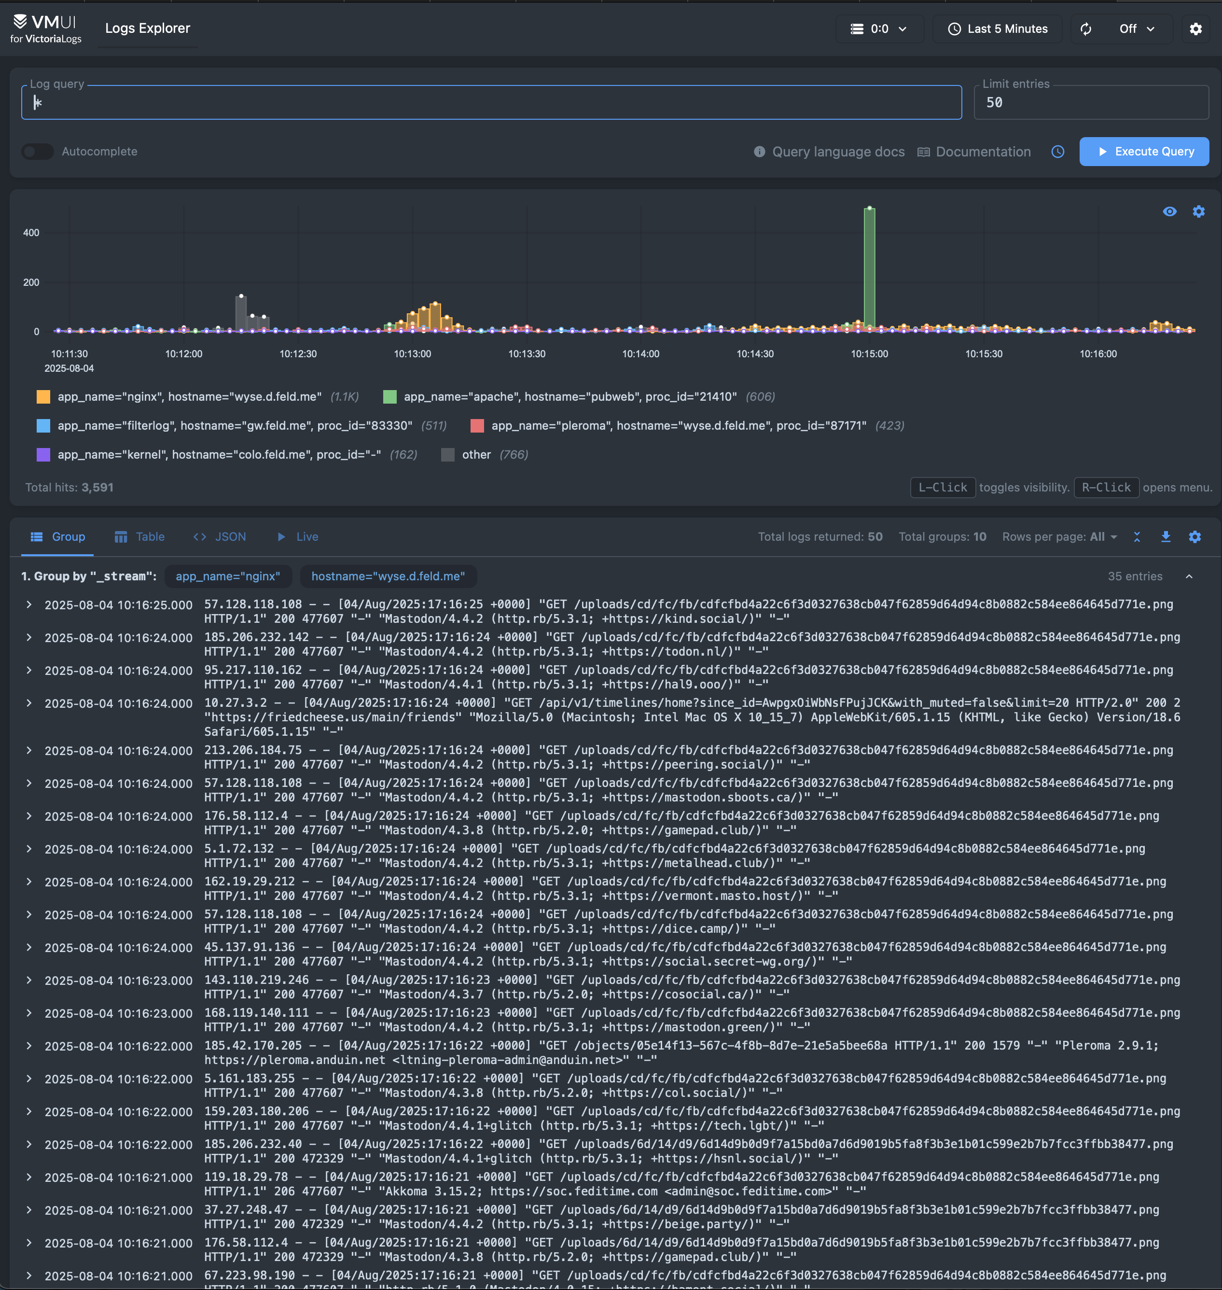Screen dimensions: 1222x1290
Task: Open global settings gear in top bar
Action: (1195, 28)
